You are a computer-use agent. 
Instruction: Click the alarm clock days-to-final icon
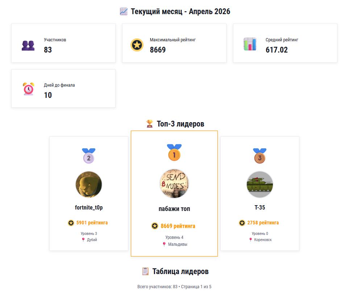(x=28, y=89)
